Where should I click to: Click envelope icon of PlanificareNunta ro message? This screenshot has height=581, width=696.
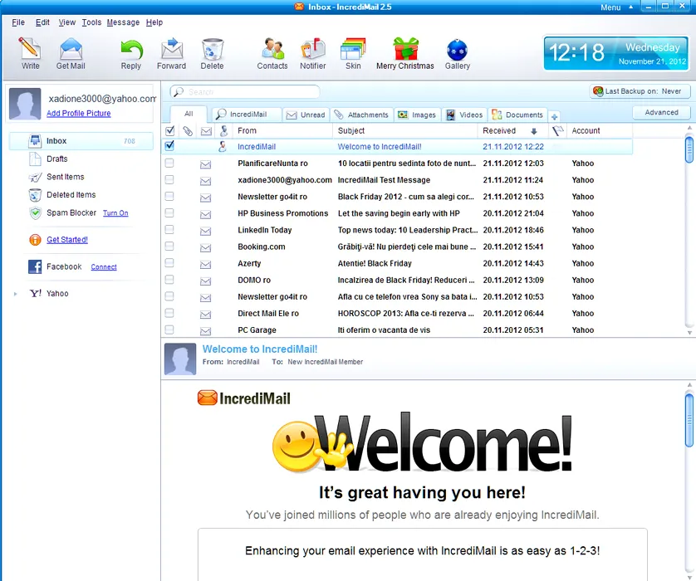[x=205, y=164]
